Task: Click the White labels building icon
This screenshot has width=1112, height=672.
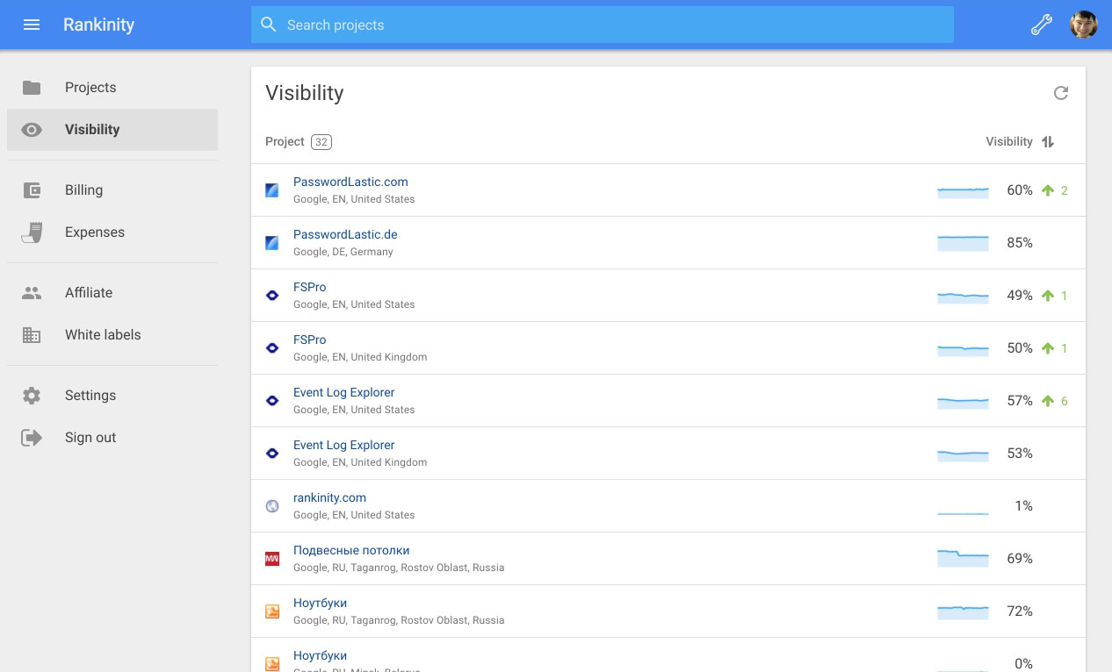Action: point(32,335)
